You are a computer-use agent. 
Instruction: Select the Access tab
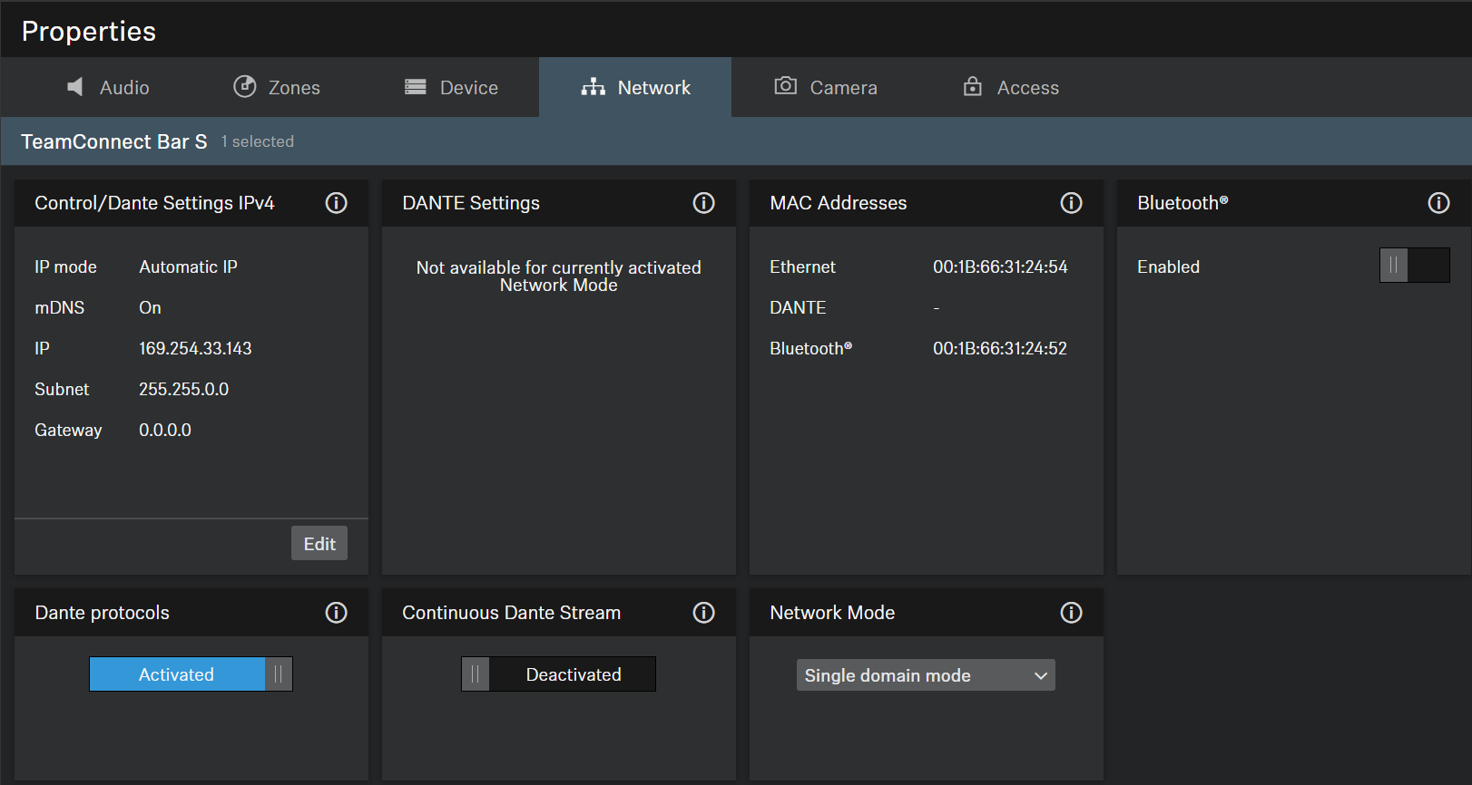click(1011, 87)
